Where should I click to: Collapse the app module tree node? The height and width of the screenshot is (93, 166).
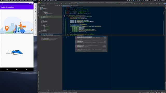click(x=39, y=7)
